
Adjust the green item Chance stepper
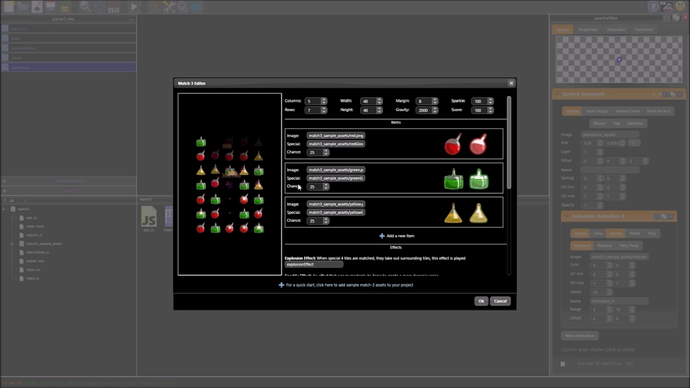pos(326,186)
